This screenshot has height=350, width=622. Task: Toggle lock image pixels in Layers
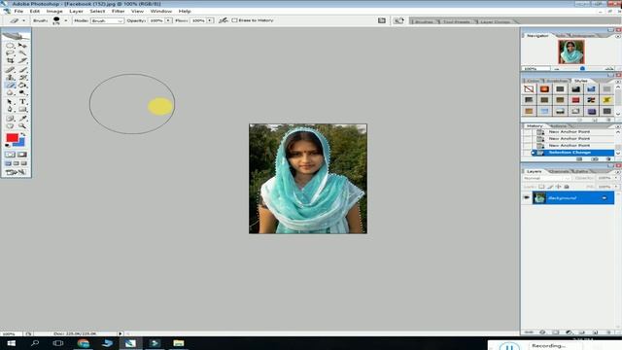click(550, 187)
